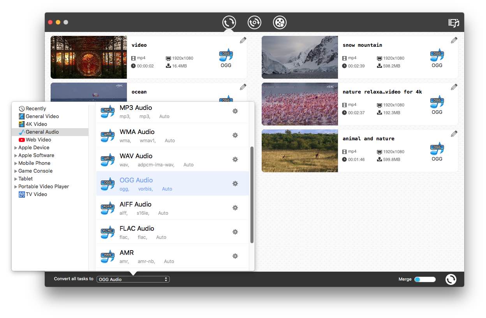
Task: Toggle the Merge switch
Action: coord(424,279)
